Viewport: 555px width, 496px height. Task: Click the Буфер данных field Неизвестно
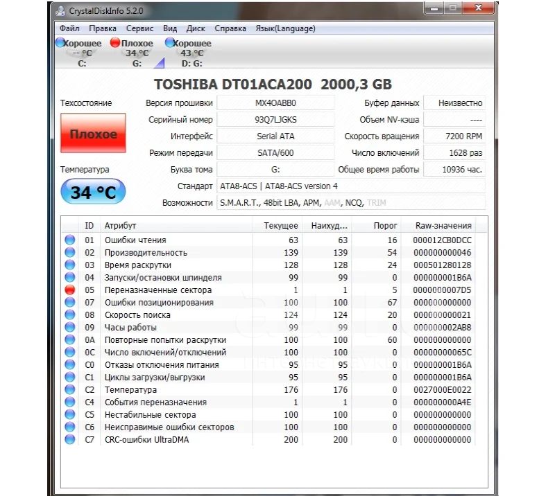click(x=454, y=103)
